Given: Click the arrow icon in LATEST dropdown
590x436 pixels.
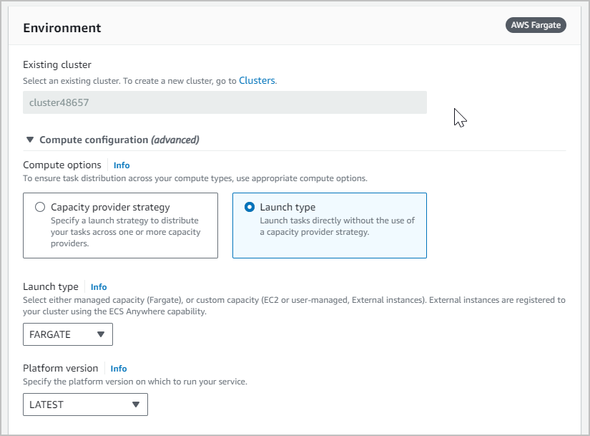Looking at the screenshot, I should [136, 404].
